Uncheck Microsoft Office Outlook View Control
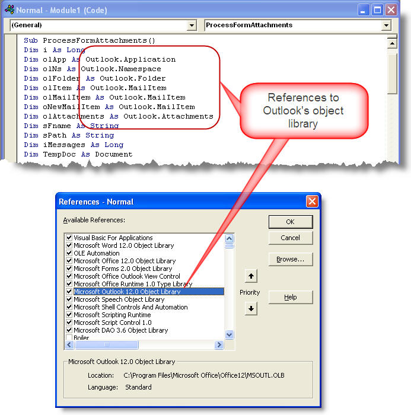This screenshot has width=411, height=415. coord(69,276)
